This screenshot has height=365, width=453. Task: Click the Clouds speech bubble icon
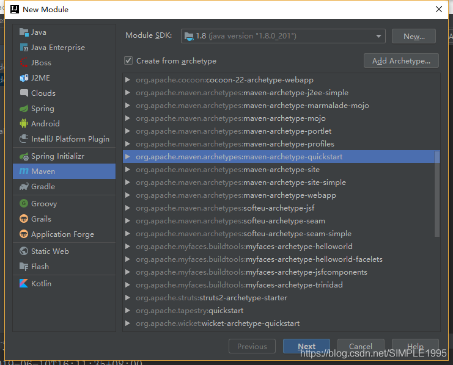tap(24, 93)
